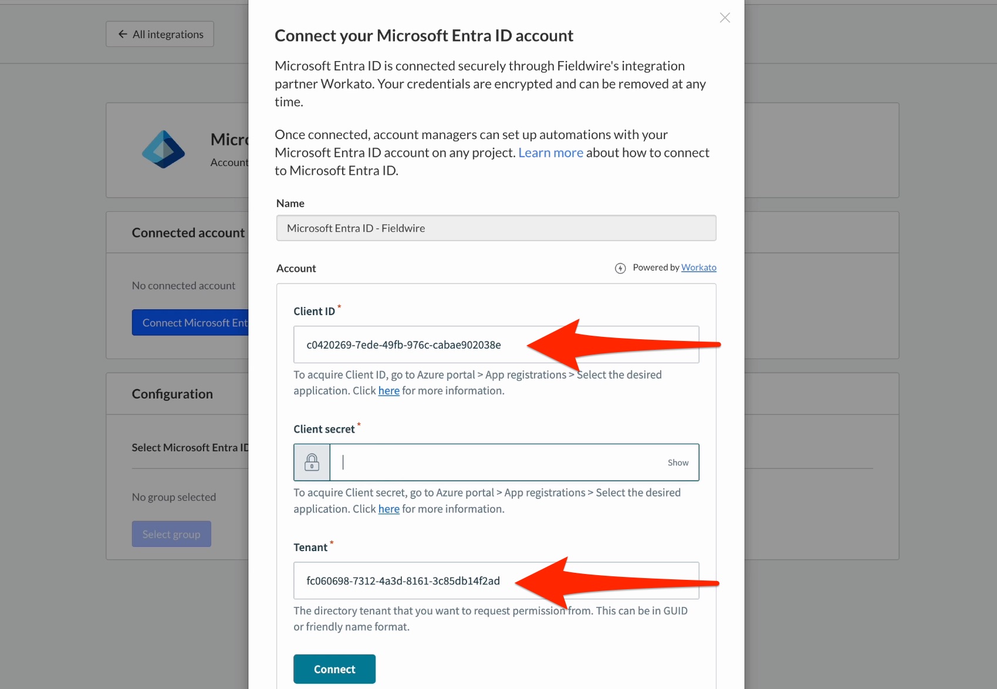Image resolution: width=997 pixels, height=689 pixels.
Task: Open the Workato link
Action: tap(698, 268)
